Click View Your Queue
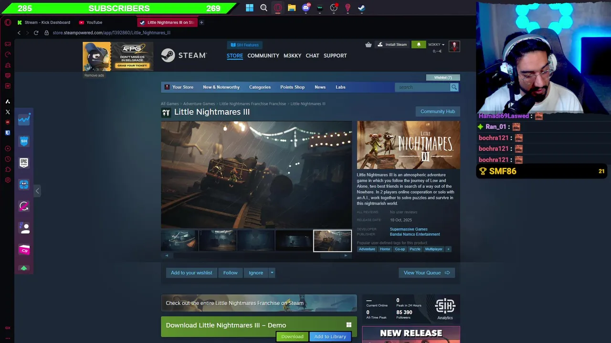This screenshot has height=343, width=611. tap(427, 273)
